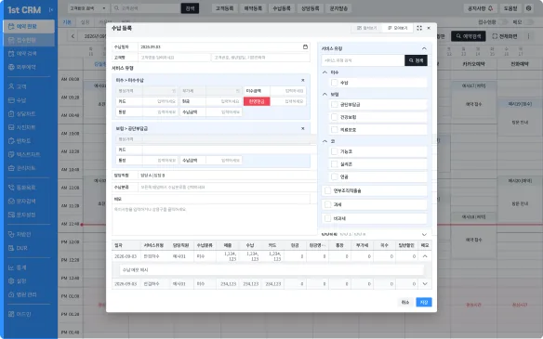The image size is (543, 339).
Task: Check the 연골 checkbox
Action: pyautogui.click(x=334, y=176)
